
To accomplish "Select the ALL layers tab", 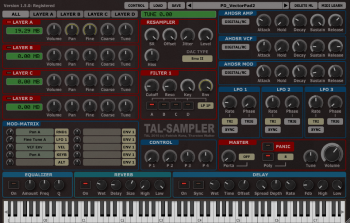I will click(x=15, y=14).
